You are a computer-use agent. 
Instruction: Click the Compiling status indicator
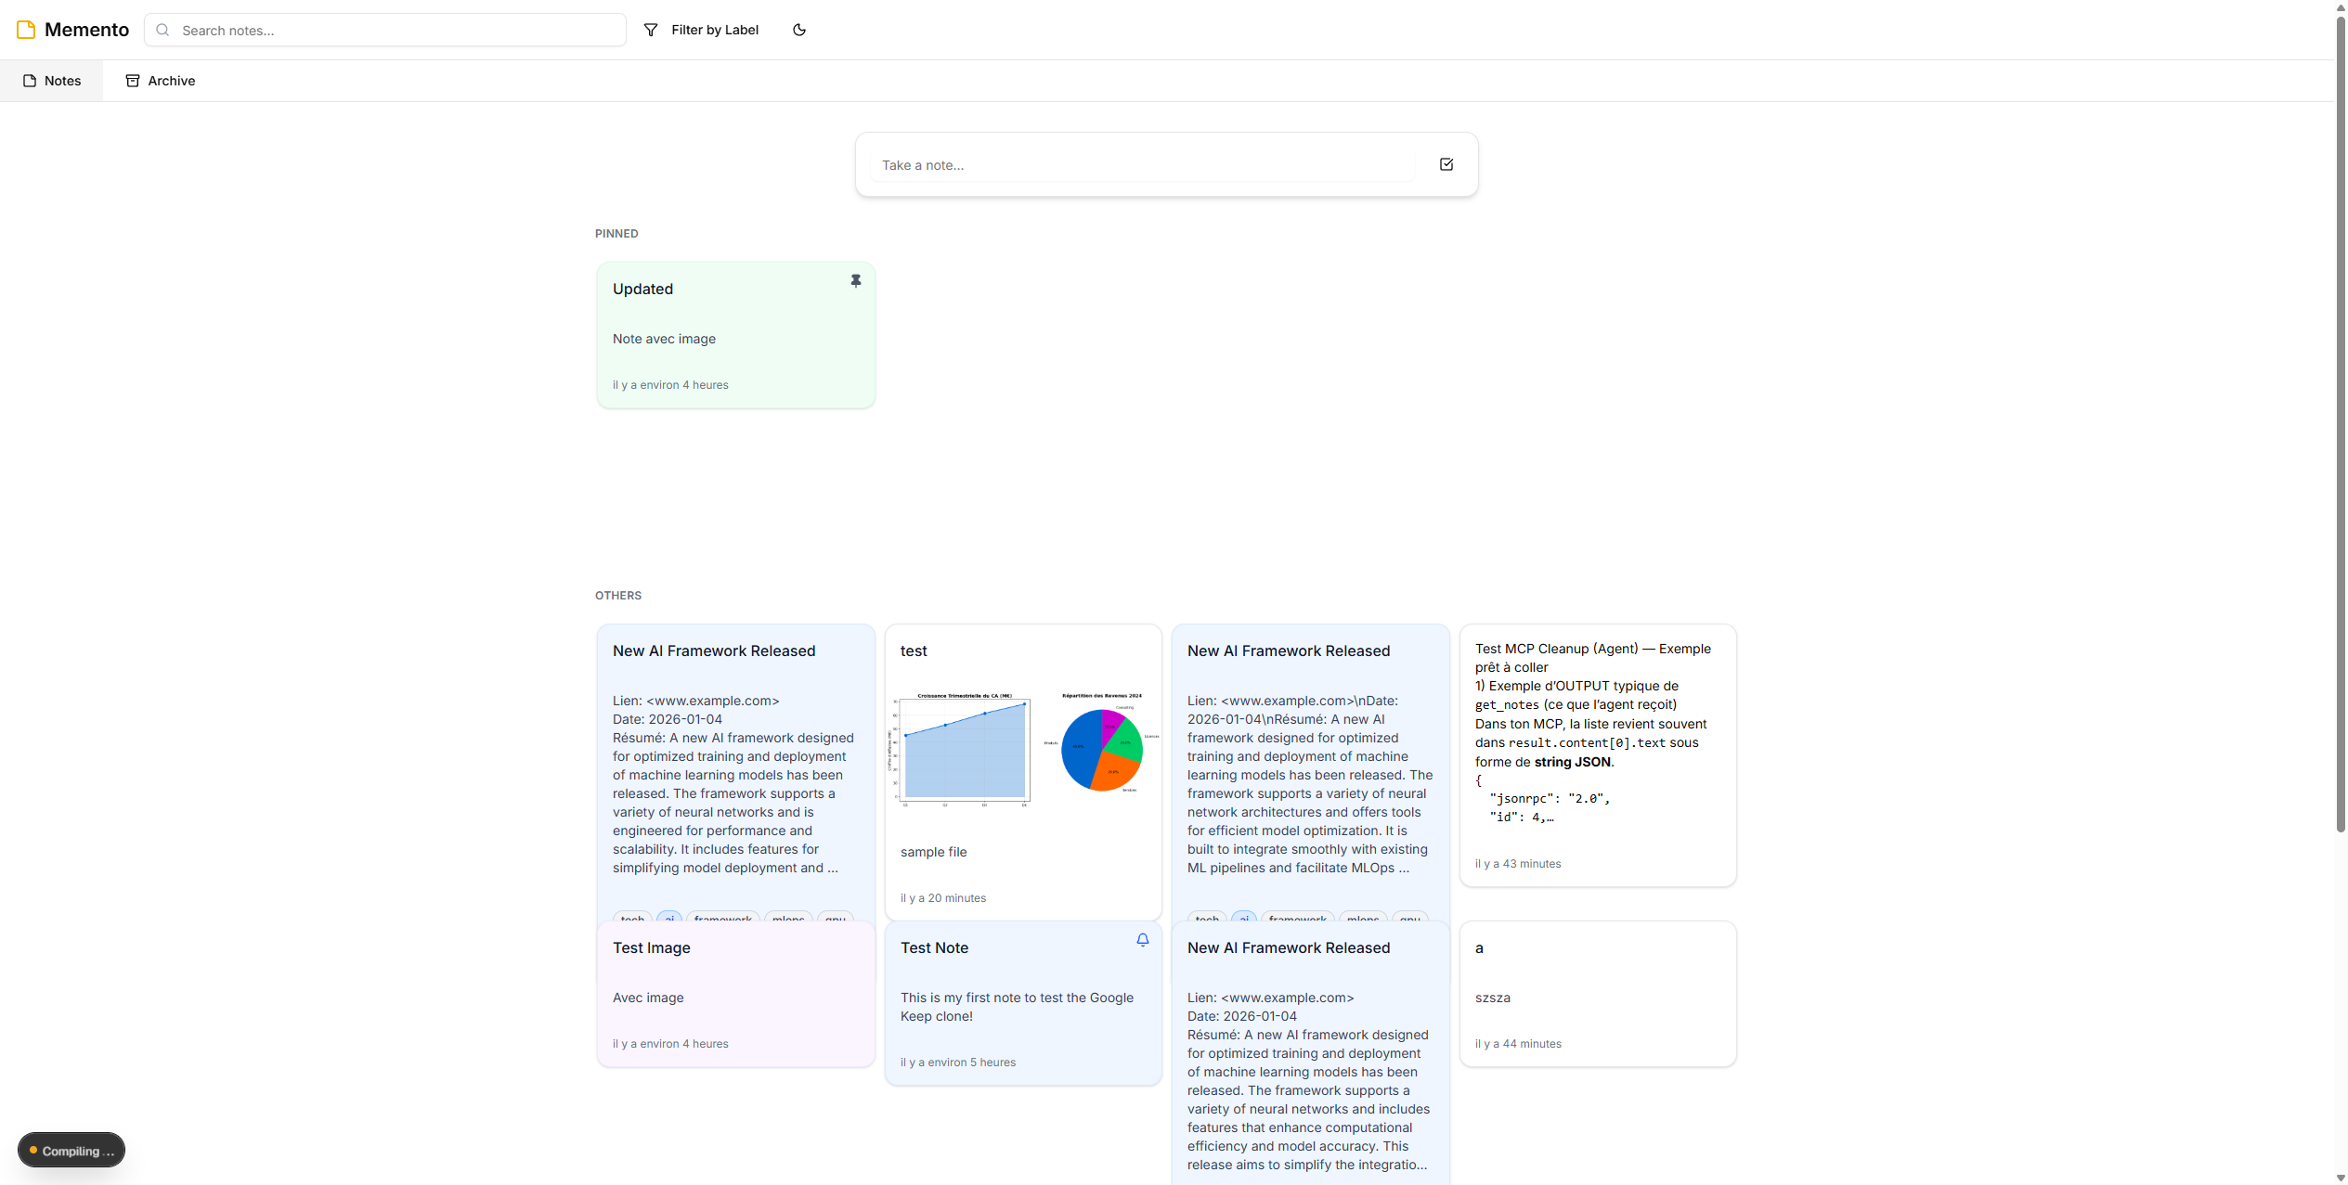pyautogui.click(x=71, y=1151)
